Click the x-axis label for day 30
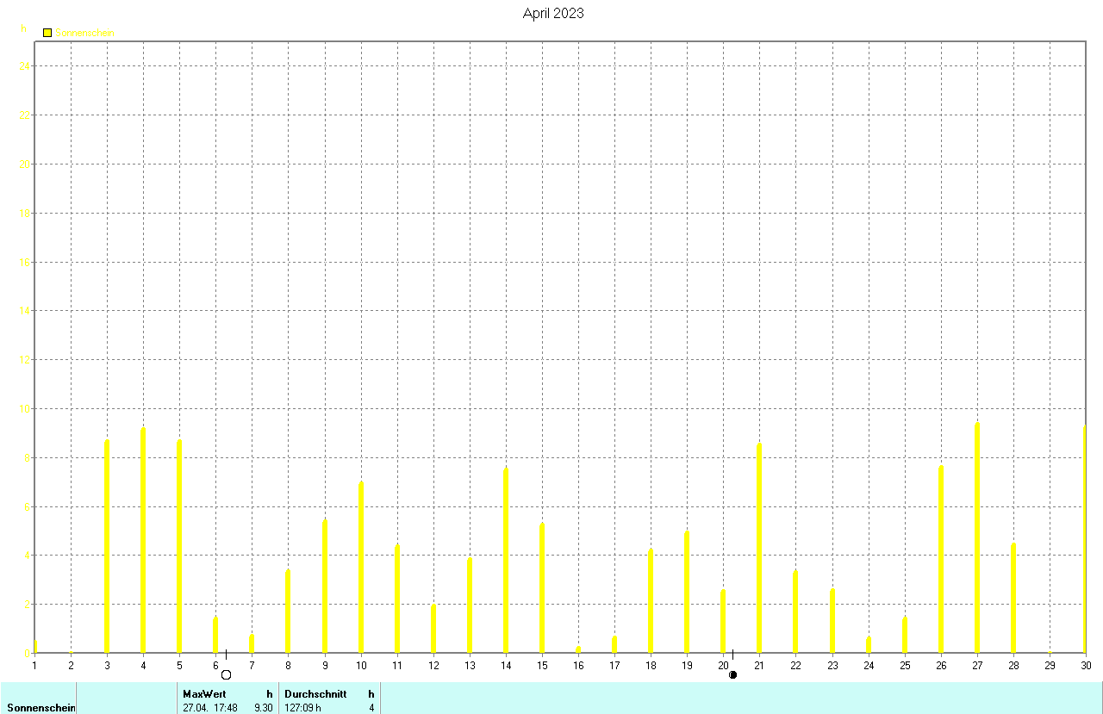 pyautogui.click(x=1085, y=665)
